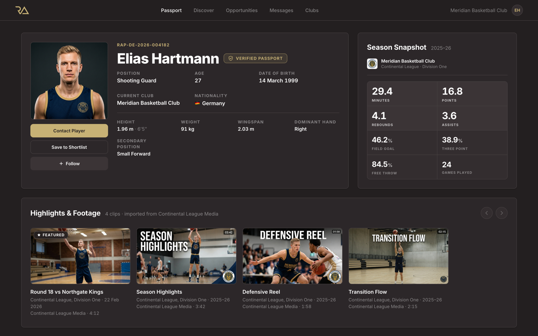Play the Season Highlights clip thumbnail
538x336 pixels.
coord(187,256)
